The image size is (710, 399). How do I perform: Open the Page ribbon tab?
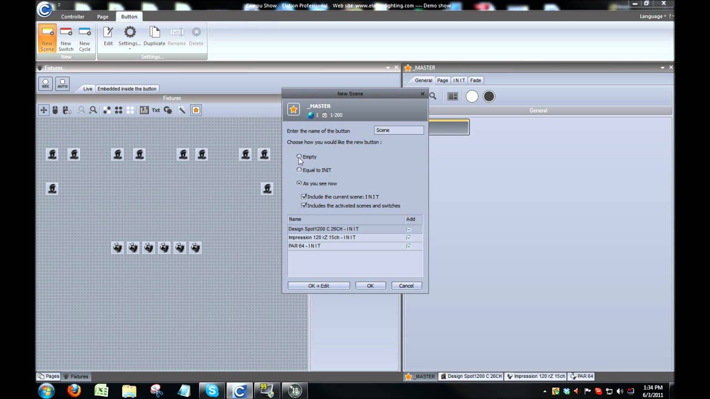(x=103, y=17)
